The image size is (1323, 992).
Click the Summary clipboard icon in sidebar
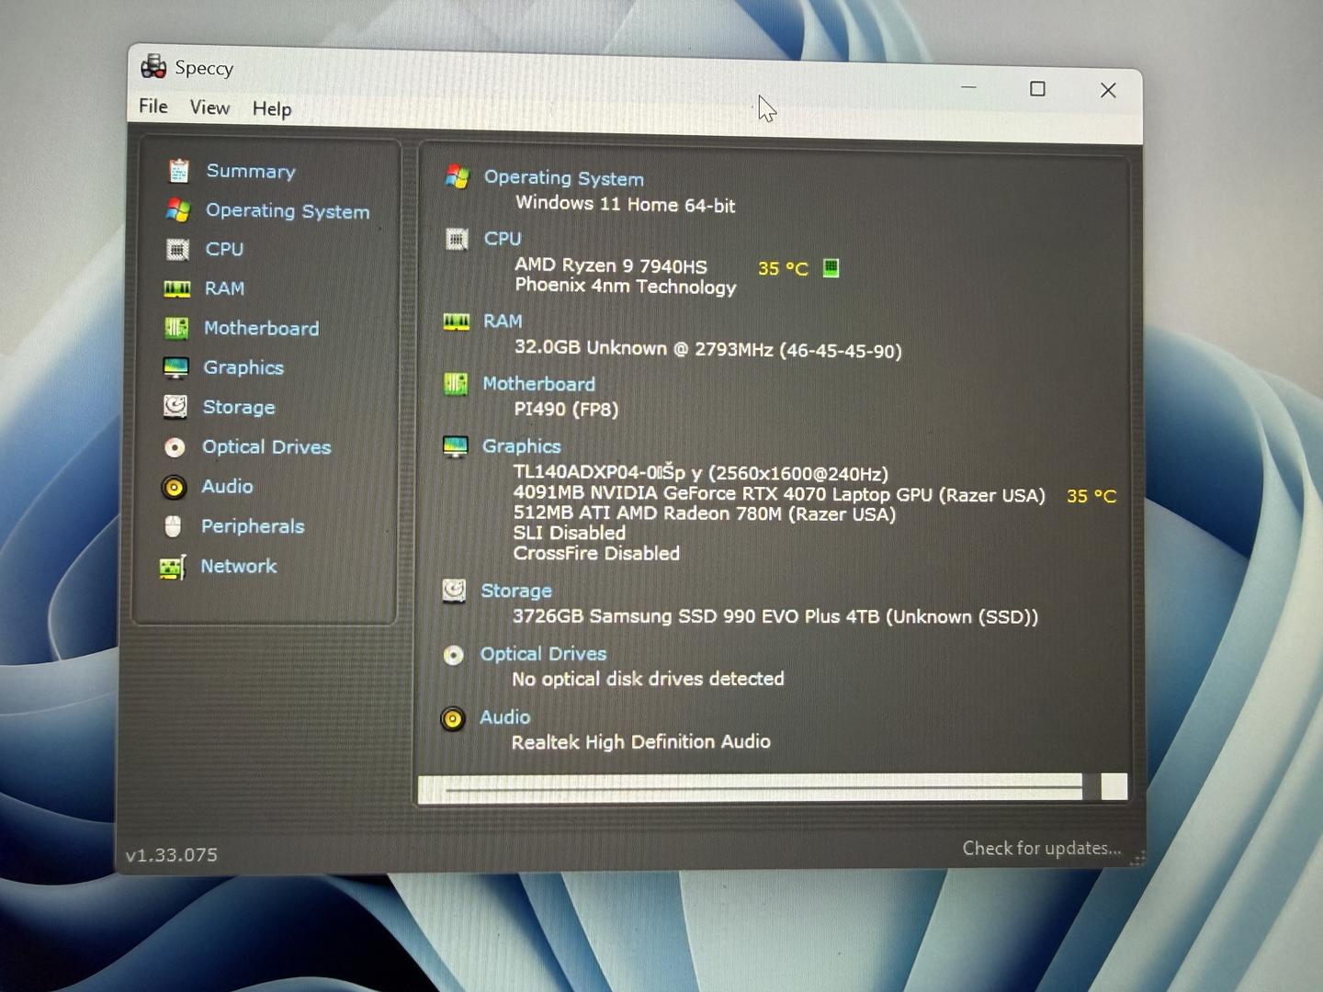click(178, 171)
